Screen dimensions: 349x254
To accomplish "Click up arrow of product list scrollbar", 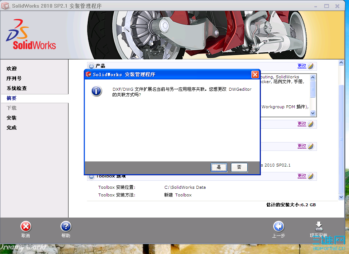I will 313,77.
